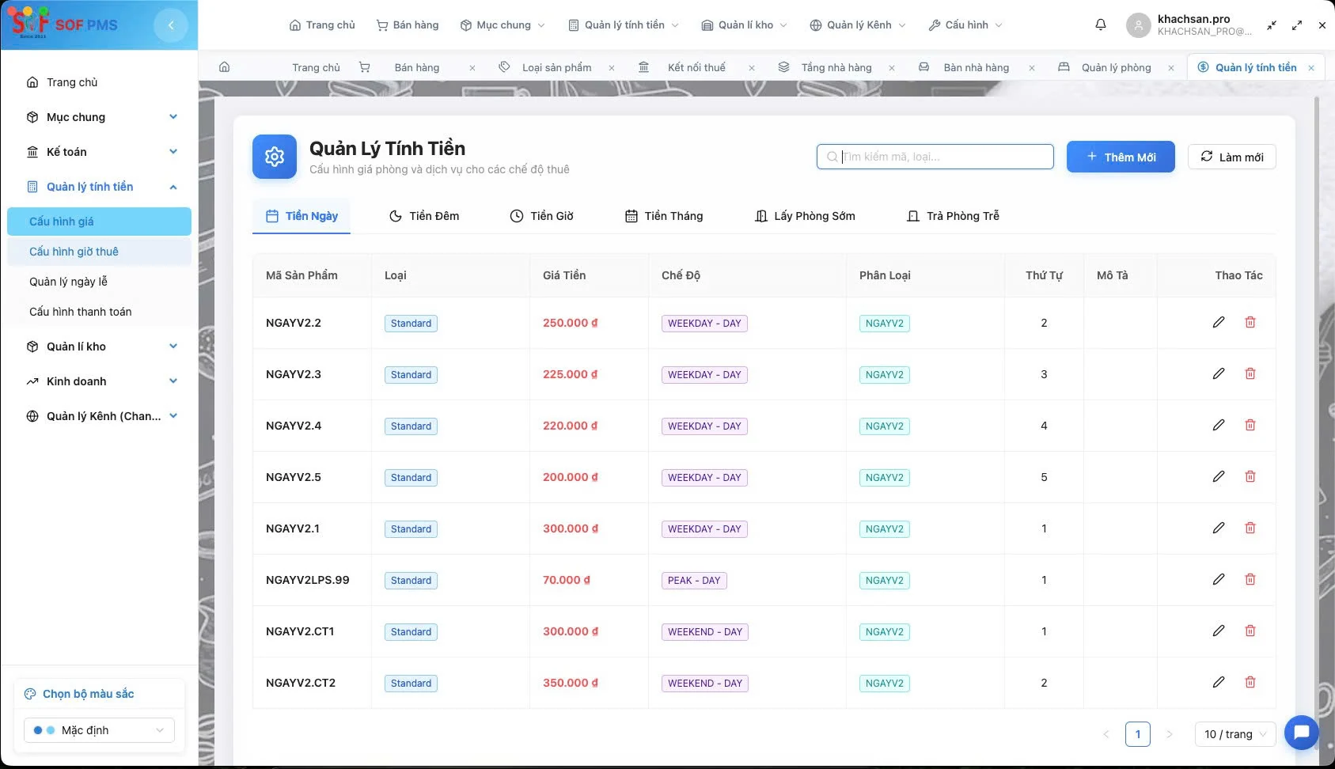This screenshot has width=1335, height=769.
Task: Expand Kinh doanh in the sidebar
Action: [x=101, y=381]
